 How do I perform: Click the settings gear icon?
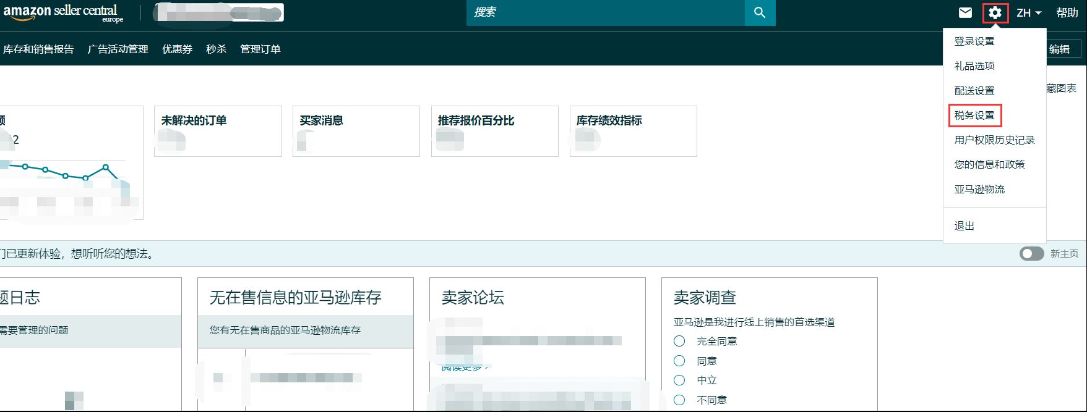[x=995, y=13]
